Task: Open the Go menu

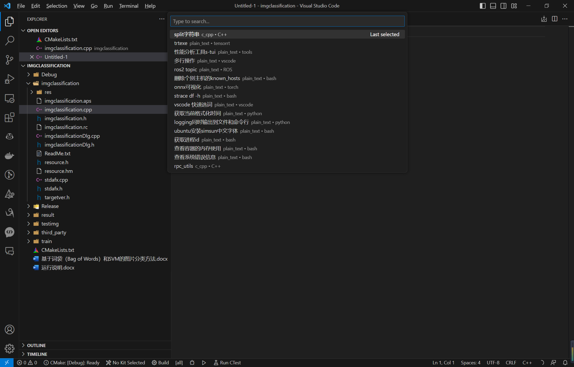Action: tap(94, 6)
